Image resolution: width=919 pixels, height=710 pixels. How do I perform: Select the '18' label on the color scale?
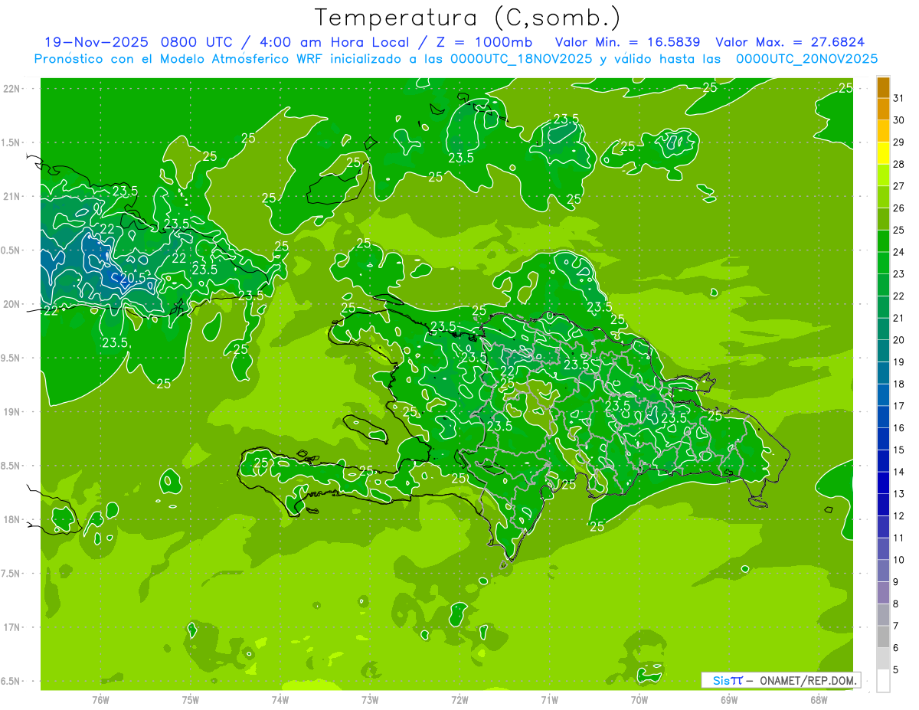pos(899,384)
